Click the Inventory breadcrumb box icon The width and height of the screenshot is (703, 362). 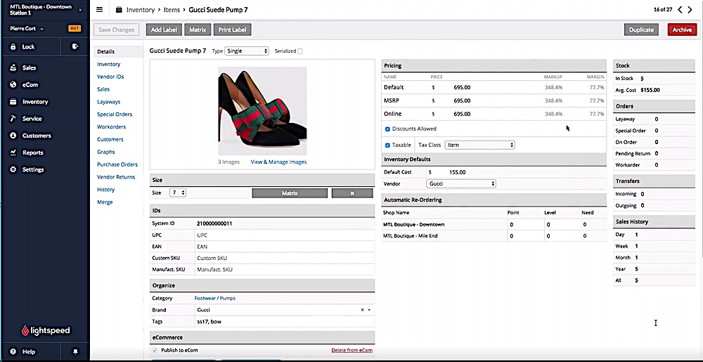click(x=119, y=10)
